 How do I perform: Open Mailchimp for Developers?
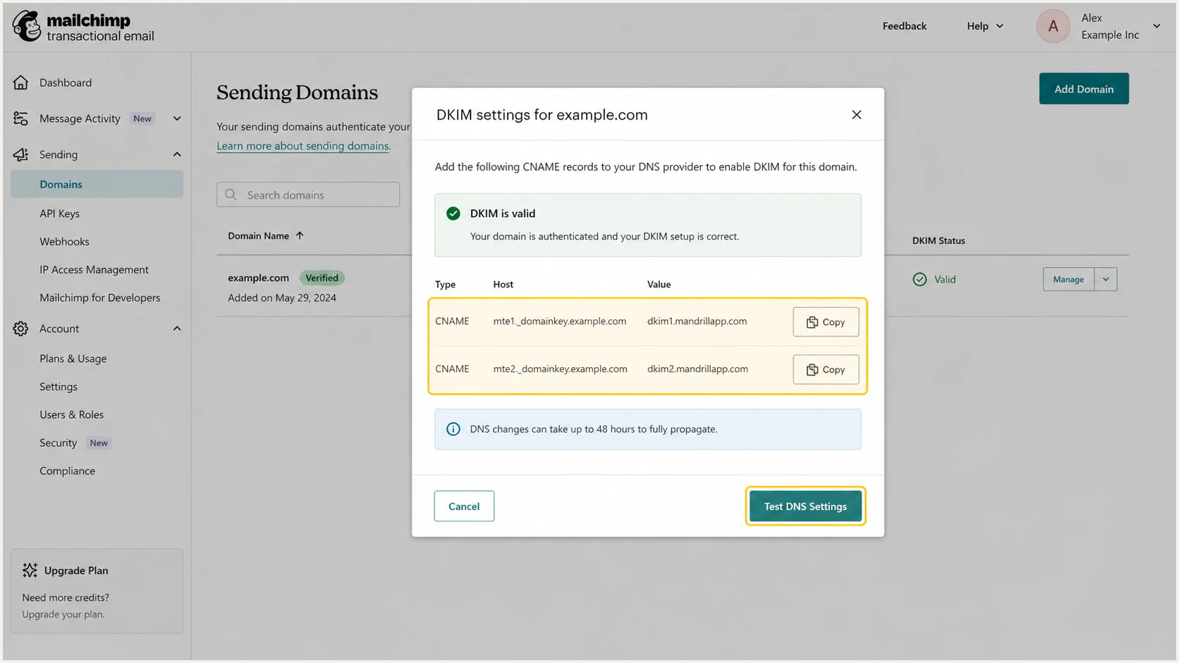coord(99,298)
